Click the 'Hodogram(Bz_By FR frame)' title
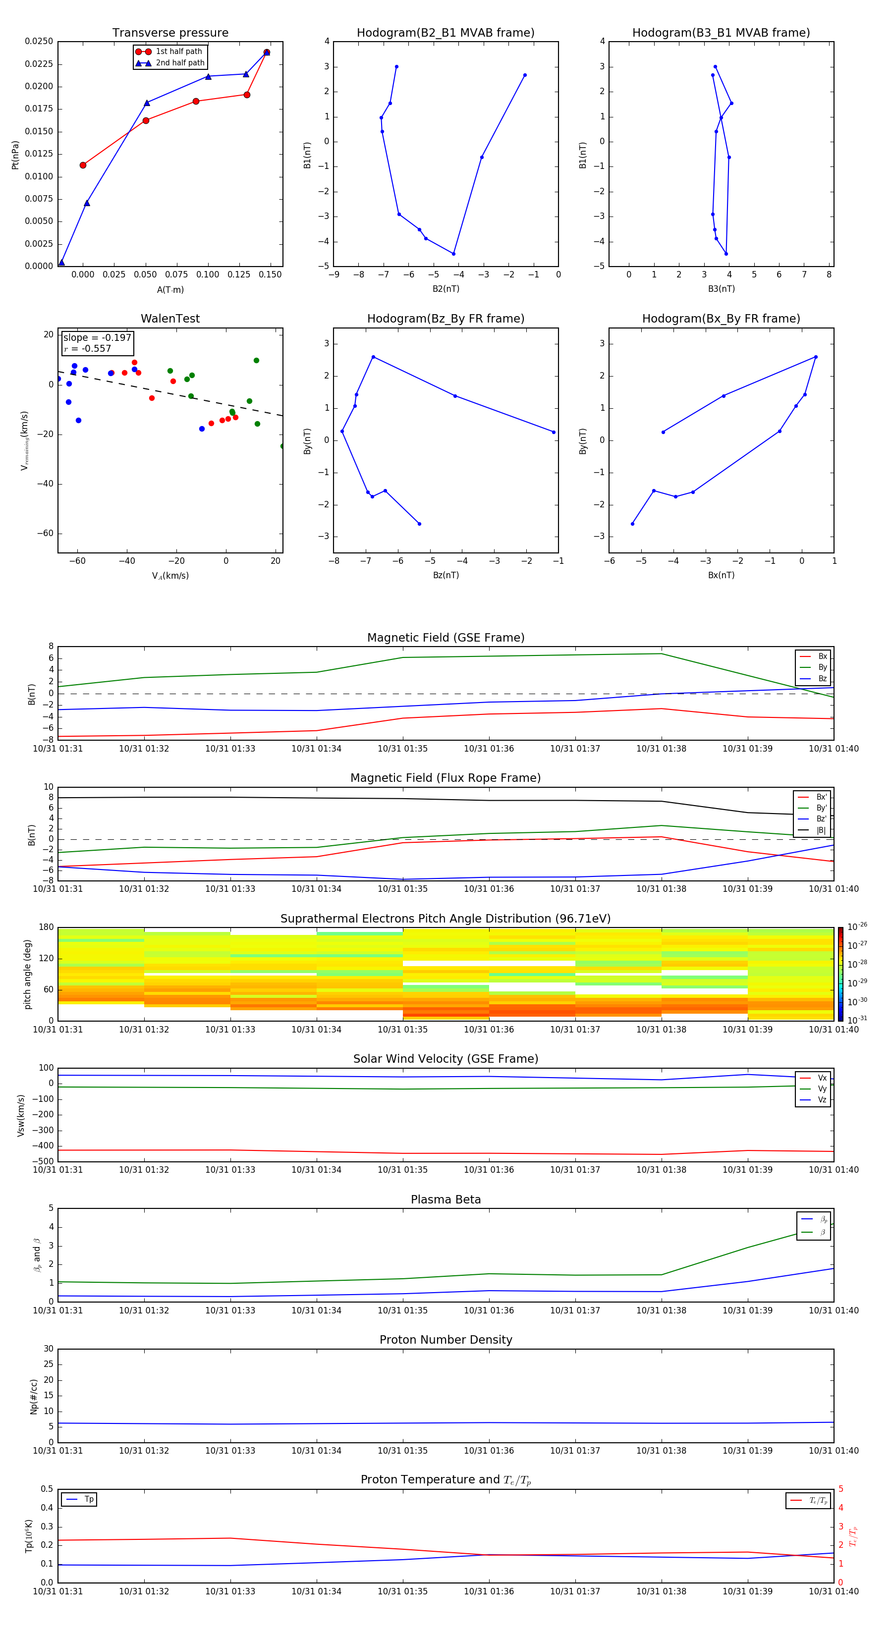This screenshot has height=1635, width=892. pyautogui.click(x=446, y=319)
